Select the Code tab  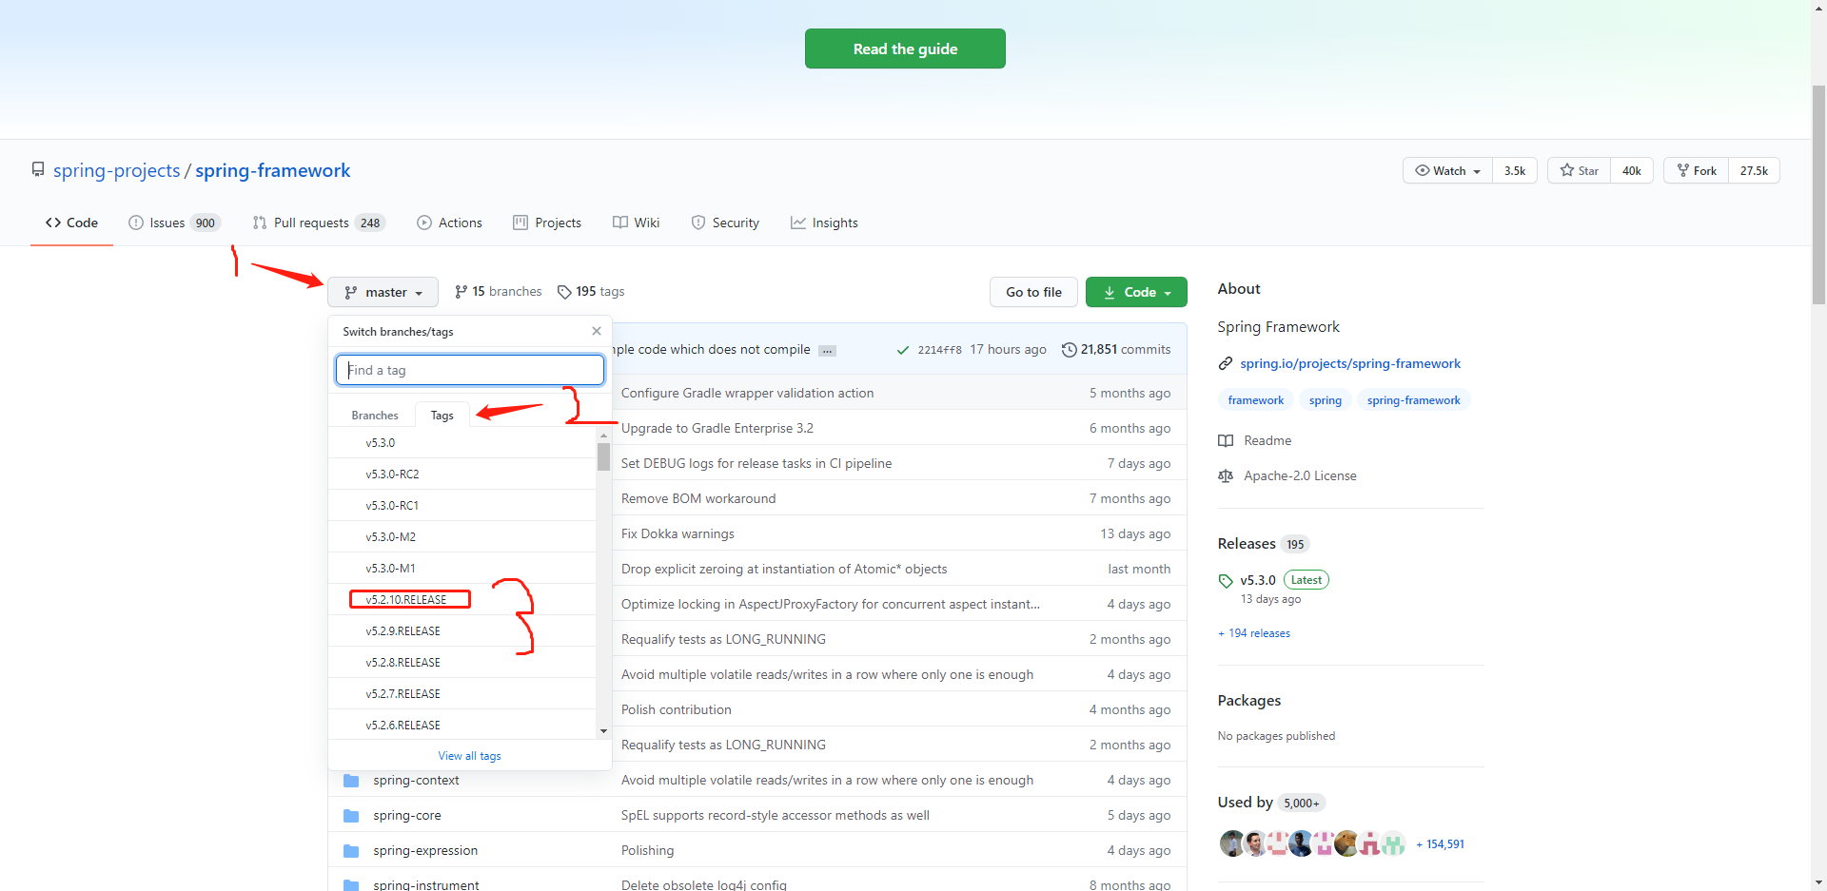pos(71,223)
